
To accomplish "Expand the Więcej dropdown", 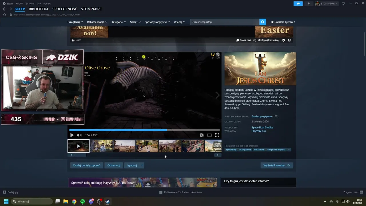I will coord(179,22).
